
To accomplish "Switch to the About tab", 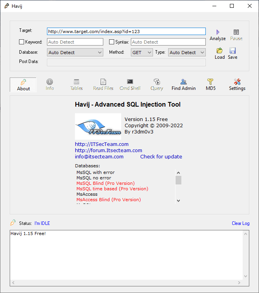I will click(x=23, y=84).
